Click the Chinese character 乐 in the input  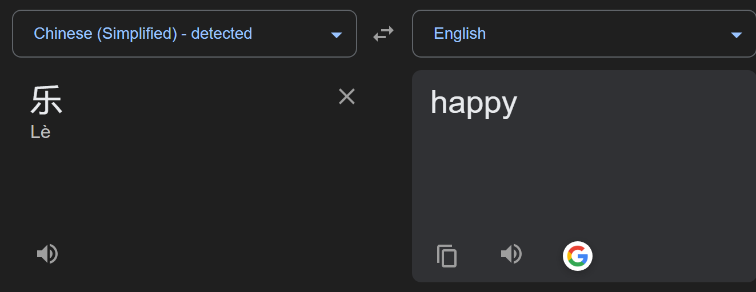(x=46, y=100)
